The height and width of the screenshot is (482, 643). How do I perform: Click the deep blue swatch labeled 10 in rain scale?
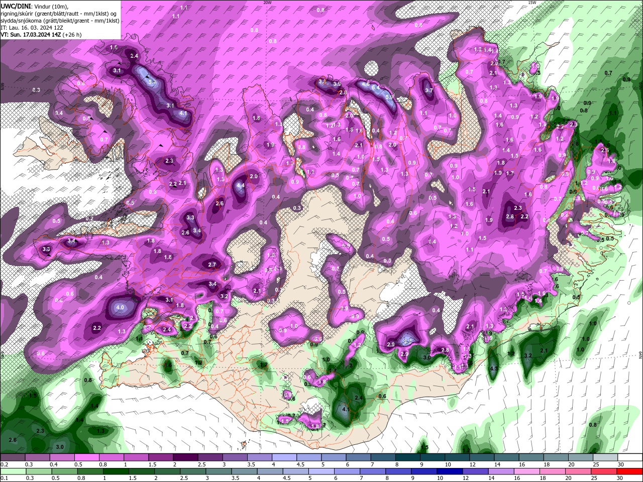449,471
